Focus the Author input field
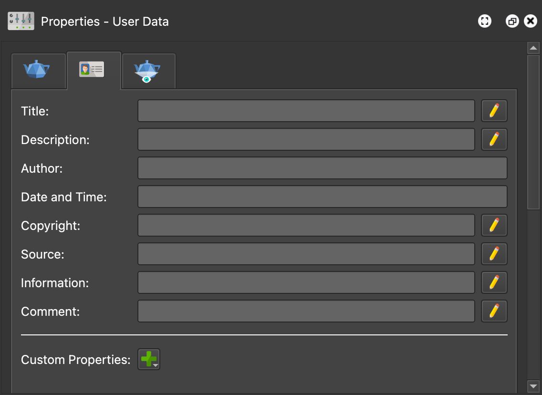 click(322, 168)
